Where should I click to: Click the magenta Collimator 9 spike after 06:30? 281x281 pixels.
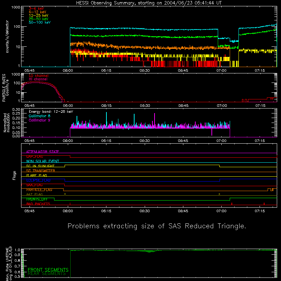pyautogui.click(x=155, y=120)
